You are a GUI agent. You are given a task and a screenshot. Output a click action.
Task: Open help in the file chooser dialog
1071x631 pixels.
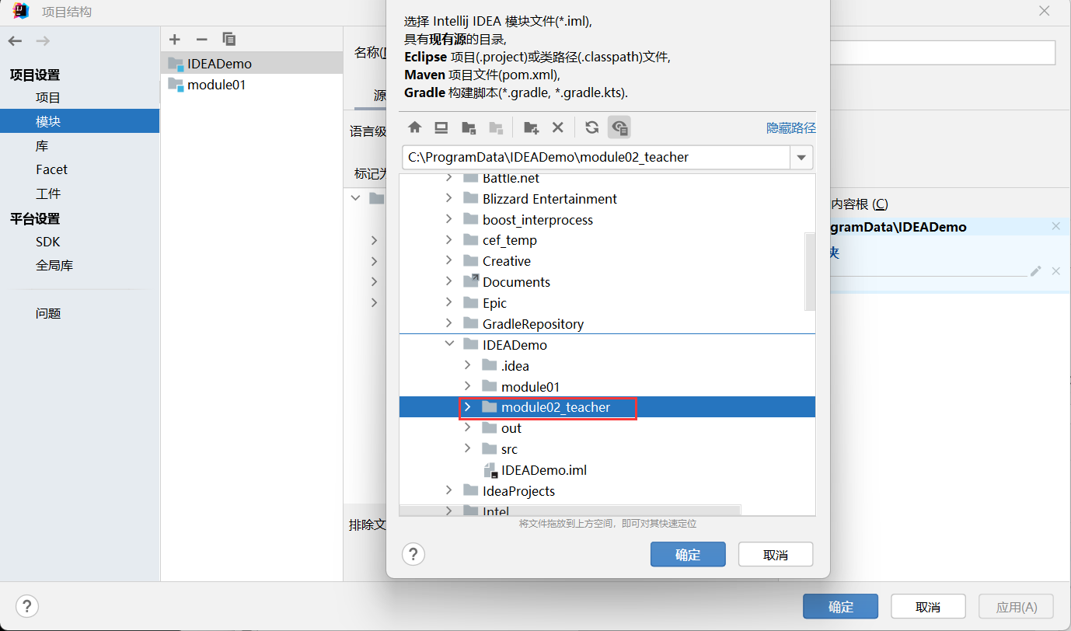tap(413, 554)
